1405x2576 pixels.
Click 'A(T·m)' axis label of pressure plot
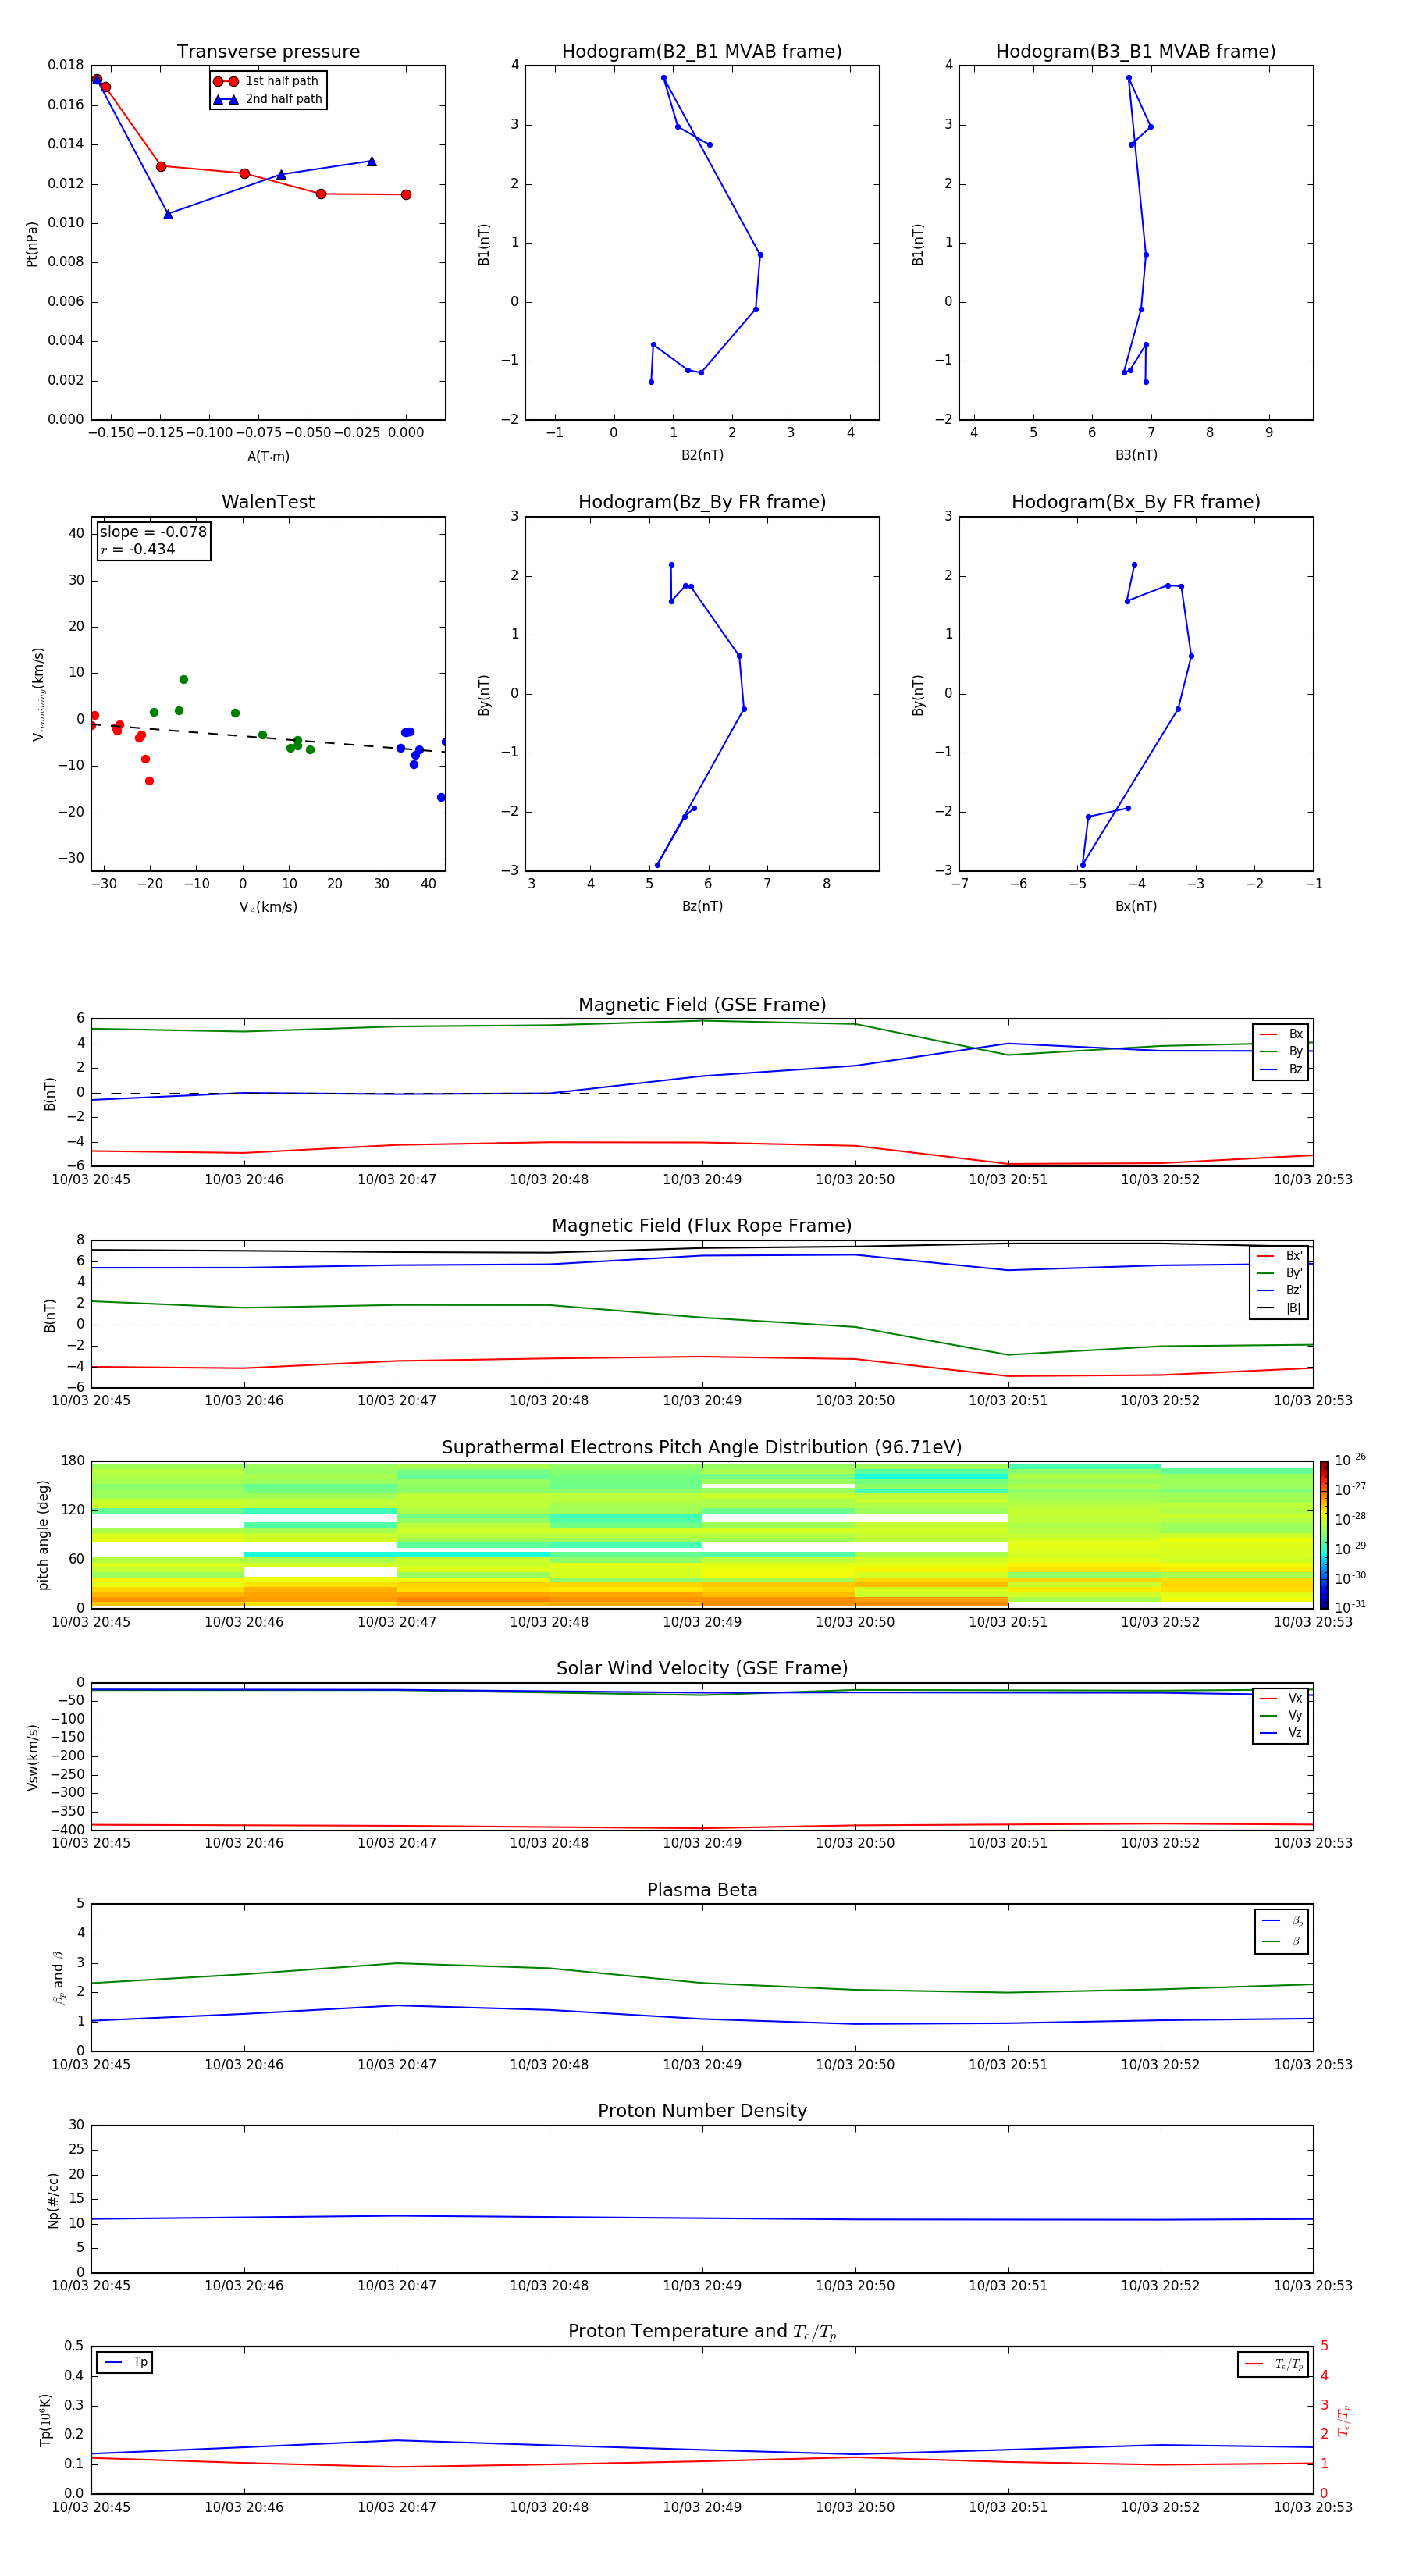click(268, 457)
